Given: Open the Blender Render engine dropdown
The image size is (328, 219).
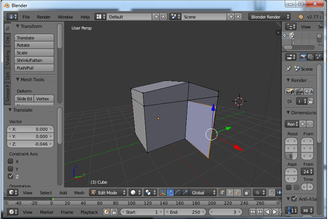Looking at the screenshot, I should pyautogui.click(x=269, y=17).
